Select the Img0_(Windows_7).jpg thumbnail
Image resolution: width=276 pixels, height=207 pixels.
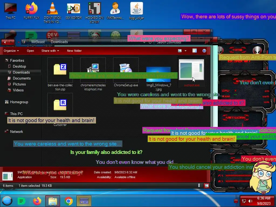click(x=158, y=75)
